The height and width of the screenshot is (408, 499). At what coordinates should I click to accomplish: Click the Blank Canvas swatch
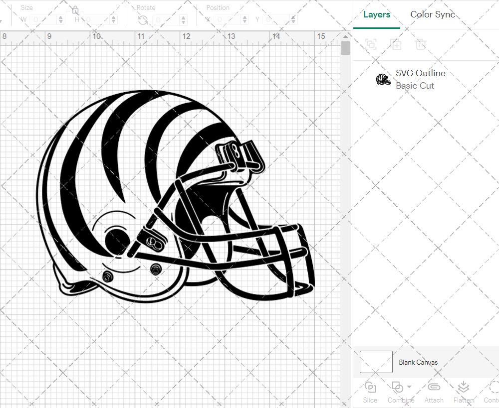[376, 362]
